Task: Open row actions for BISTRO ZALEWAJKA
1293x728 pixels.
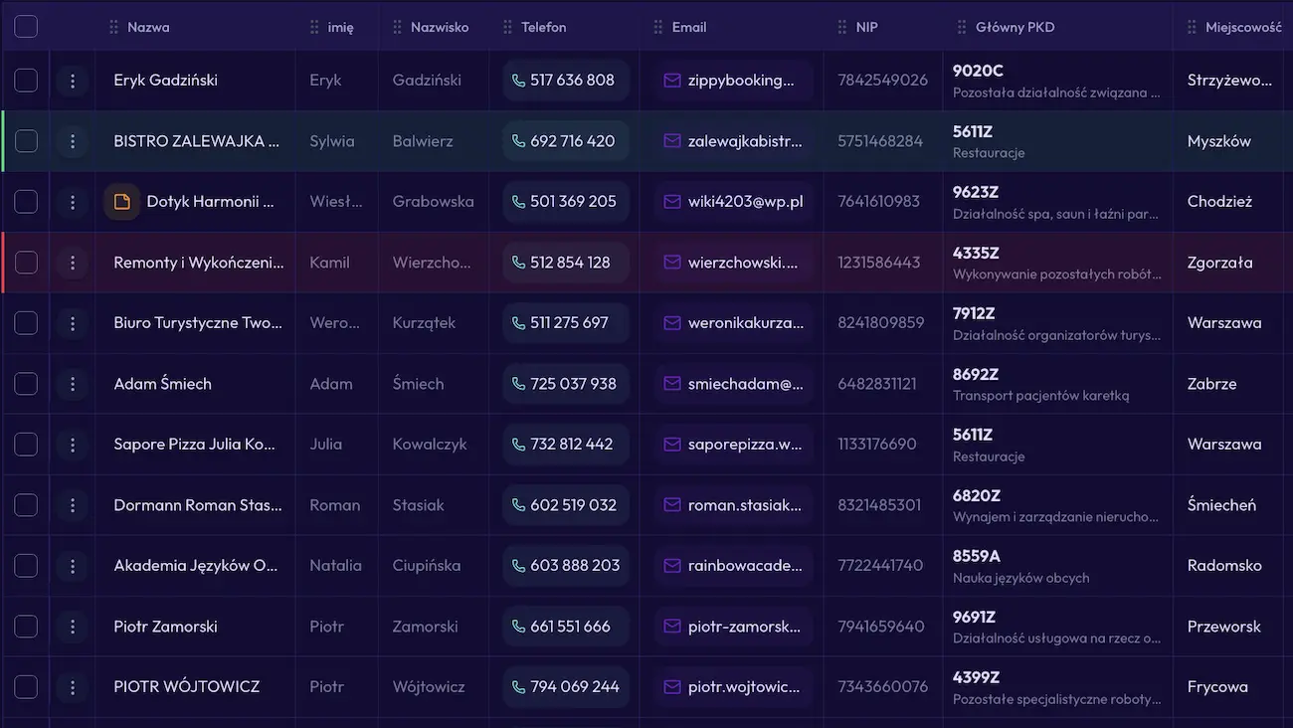Action: point(72,141)
